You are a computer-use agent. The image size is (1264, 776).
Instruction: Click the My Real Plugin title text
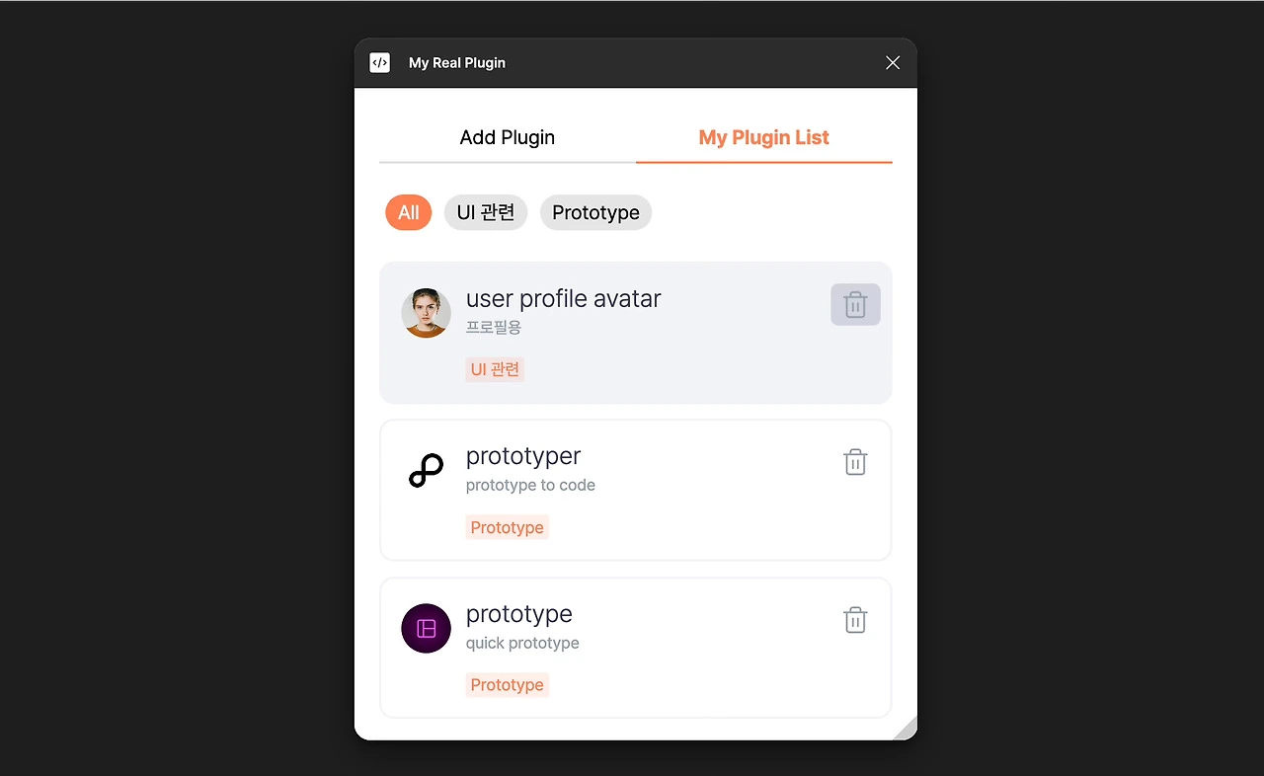coord(457,62)
